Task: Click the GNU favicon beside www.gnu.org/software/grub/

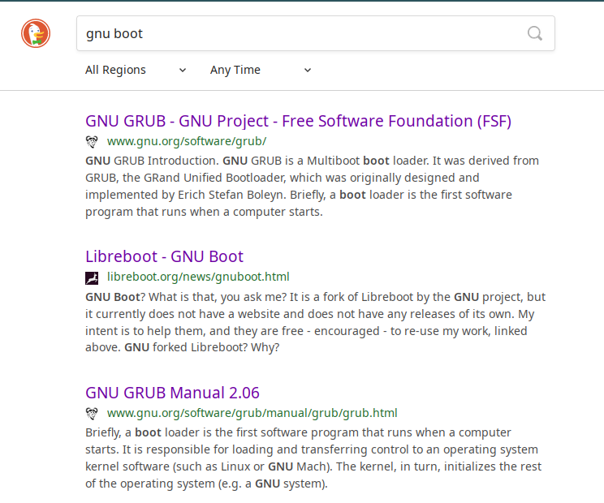Action: [x=92, y=141]
